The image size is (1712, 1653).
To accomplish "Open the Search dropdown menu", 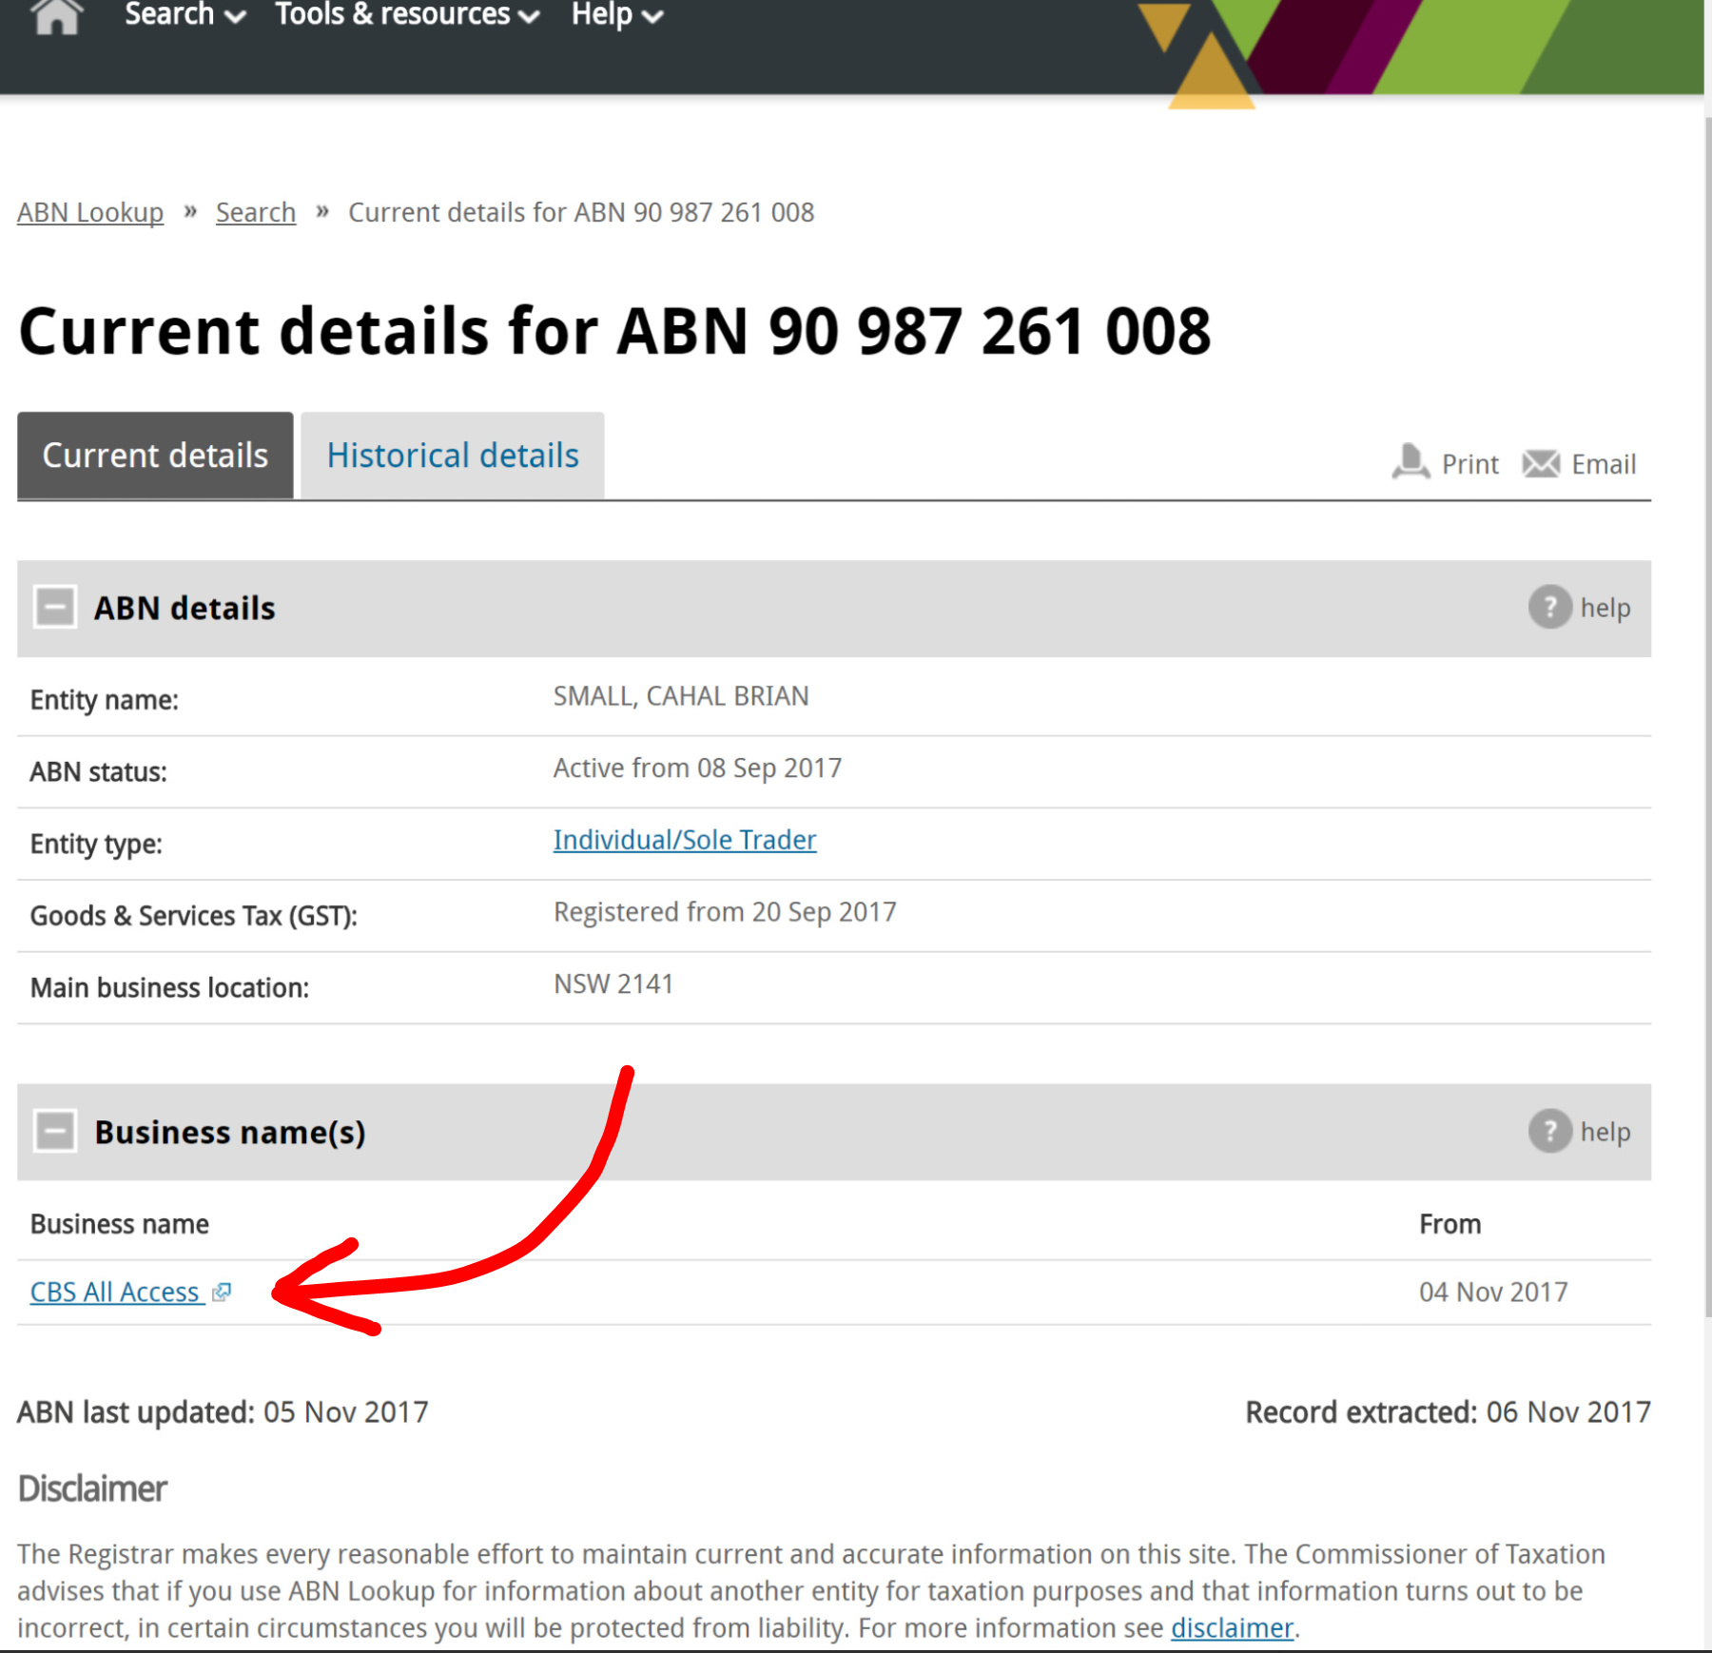I will pos(185,15).
